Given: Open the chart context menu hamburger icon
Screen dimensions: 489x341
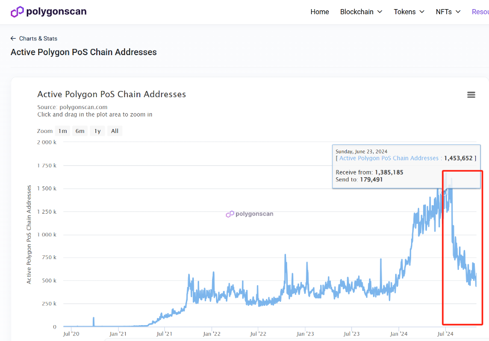Looking at the screenshot, I should pos(471,95).
